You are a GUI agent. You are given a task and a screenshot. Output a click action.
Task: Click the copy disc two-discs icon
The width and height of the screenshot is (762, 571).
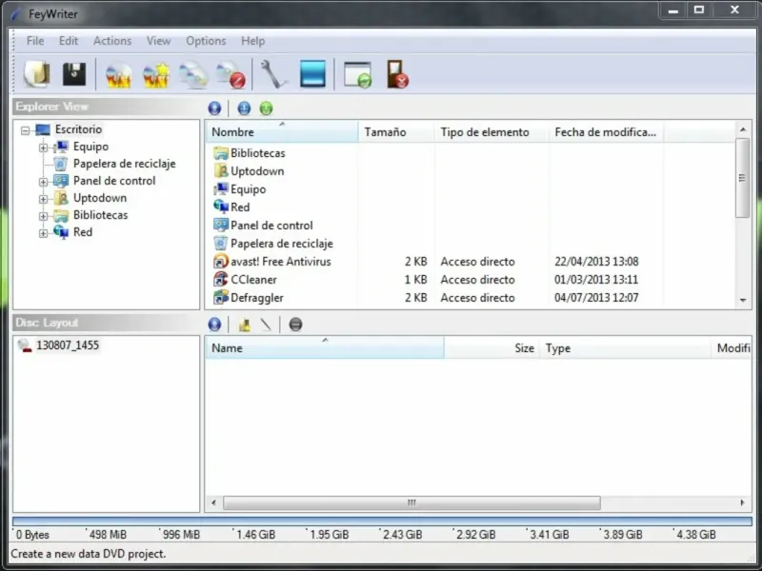[x=193, y=75]
